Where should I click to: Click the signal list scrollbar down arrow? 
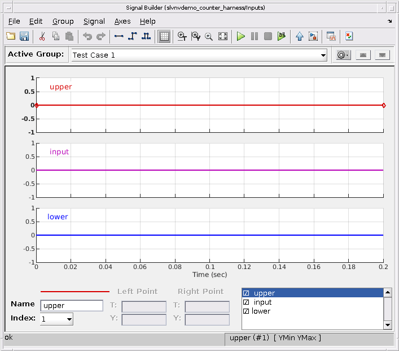pyautogui.click(x=387, y=325)
